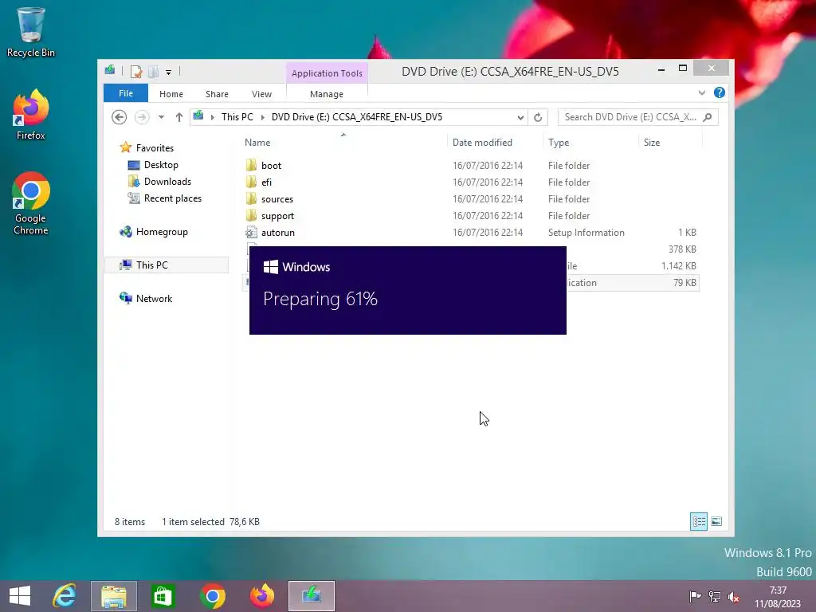Viewport: 816px width, 612px height.
Task: Launch Firefox from the taskbar
Action: [x=261, y=596]
